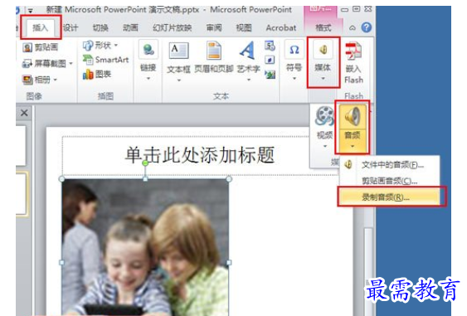Viewport: 467px width, 316px height.
Task: Expand the 屏幕截图 dropdown arrow
Action: click(71, 63)
